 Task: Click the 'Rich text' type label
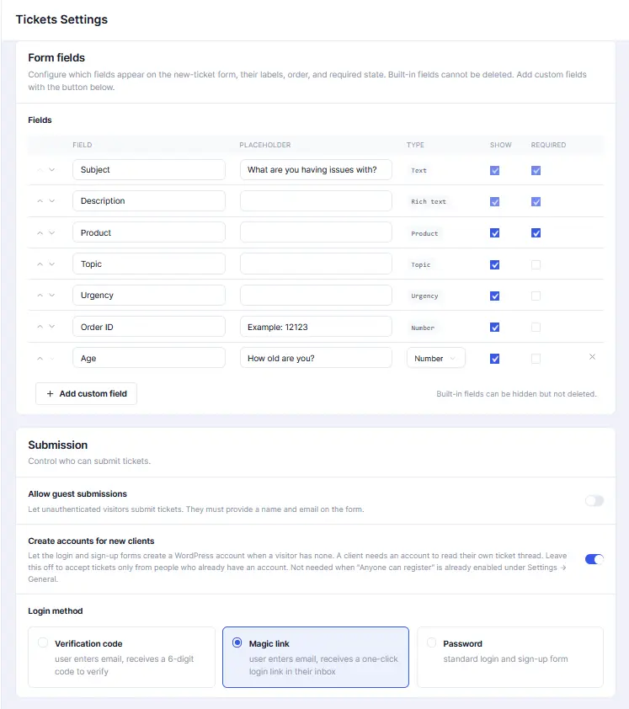[x=429, y=201]
